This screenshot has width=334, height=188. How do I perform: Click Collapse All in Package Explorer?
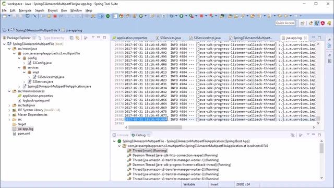[71, 38]
